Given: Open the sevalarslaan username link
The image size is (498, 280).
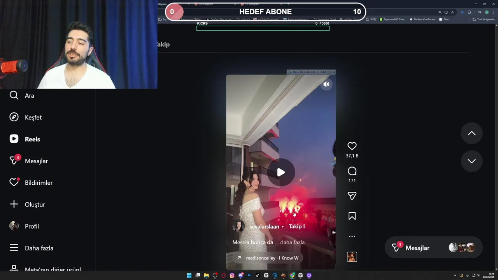Looking at the screenshot, I should point(264,227).
